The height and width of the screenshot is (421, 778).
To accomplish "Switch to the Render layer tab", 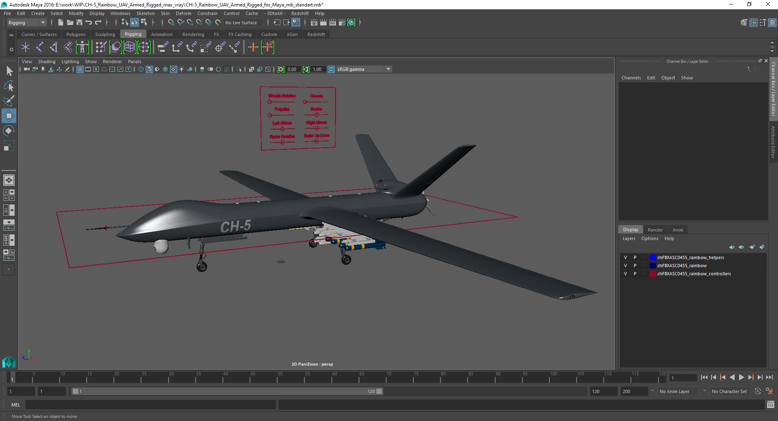I will tap(655, 230).
